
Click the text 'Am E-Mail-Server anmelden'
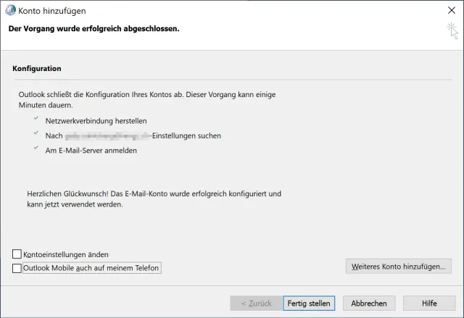click(91, 151)
